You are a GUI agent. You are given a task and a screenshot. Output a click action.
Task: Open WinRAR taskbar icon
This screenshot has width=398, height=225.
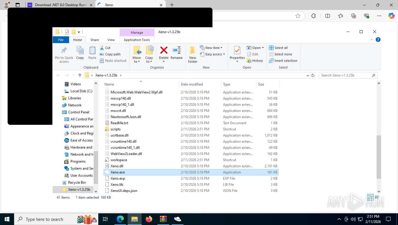click(x=163, y=219)
